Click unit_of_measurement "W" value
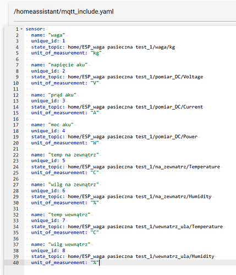The width and height of the screenshot is (236, 275). [95, 143]
